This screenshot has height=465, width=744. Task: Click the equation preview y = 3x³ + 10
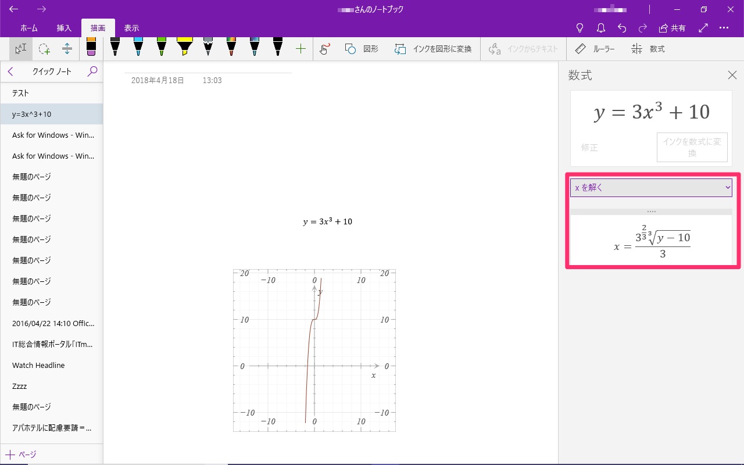652,112
